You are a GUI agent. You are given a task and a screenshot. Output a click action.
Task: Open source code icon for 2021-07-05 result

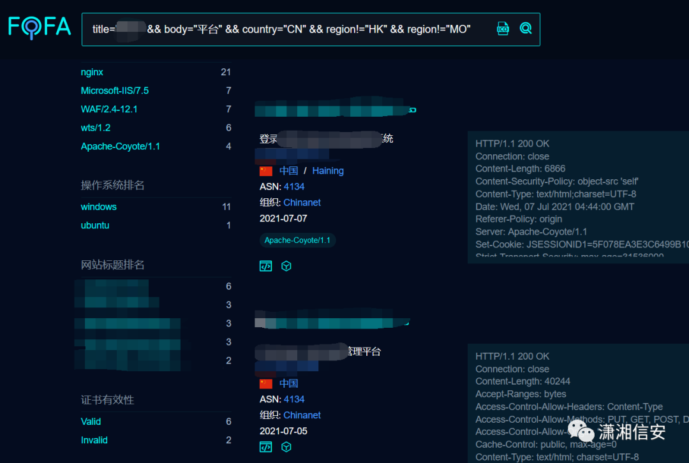pyautogui.click(x=266, y=447)
